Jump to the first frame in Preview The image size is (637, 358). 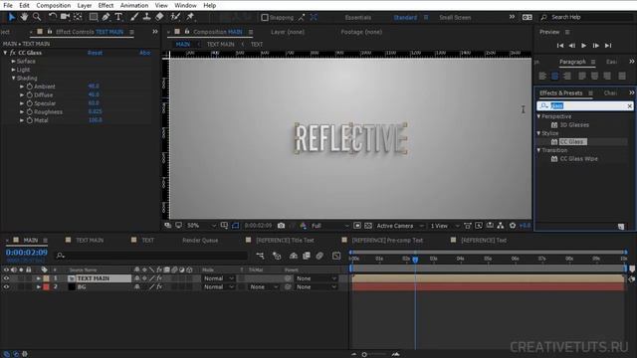[x=560, y=46]
